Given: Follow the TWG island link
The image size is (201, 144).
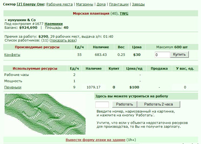Looking at the screenshot, I should point(124,14).
